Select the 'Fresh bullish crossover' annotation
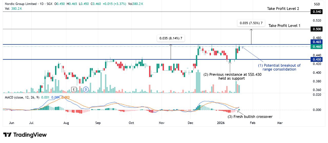The height and width of the screenshot is (143, 328). [x=250, y=117]
